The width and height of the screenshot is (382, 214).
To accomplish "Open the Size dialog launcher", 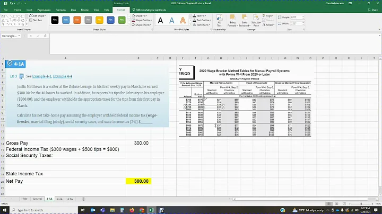I will (304, 30).
